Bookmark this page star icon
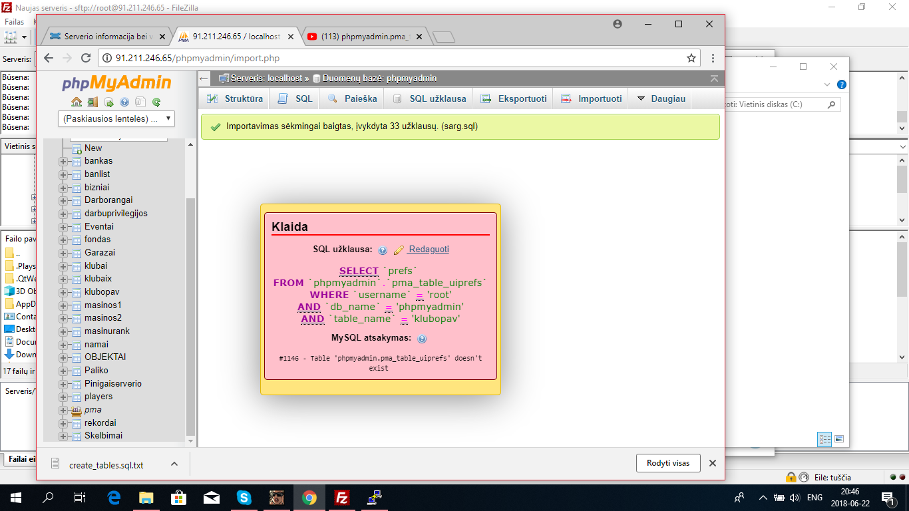The width and height of the screenshot is (909, 511). (691, 59)
